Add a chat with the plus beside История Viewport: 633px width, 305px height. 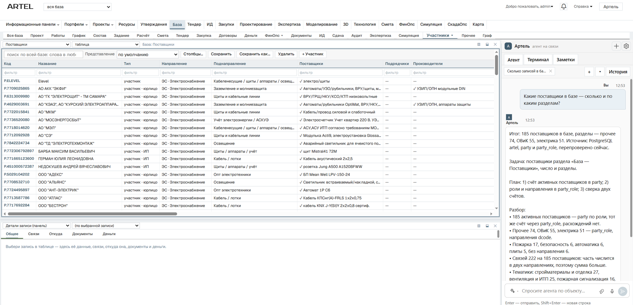(589, 72)
